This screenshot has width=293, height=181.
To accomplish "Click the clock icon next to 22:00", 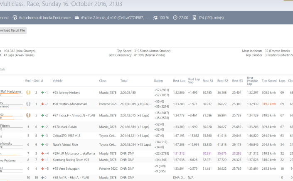I will (175, 18).
